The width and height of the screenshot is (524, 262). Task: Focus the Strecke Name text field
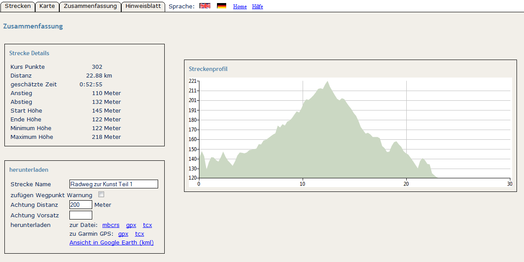pyautogui.click(x=113, y=184)
